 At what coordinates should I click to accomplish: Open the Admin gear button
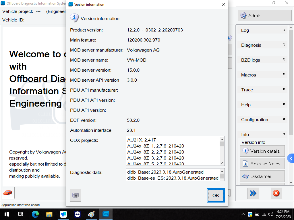[264, 16]
